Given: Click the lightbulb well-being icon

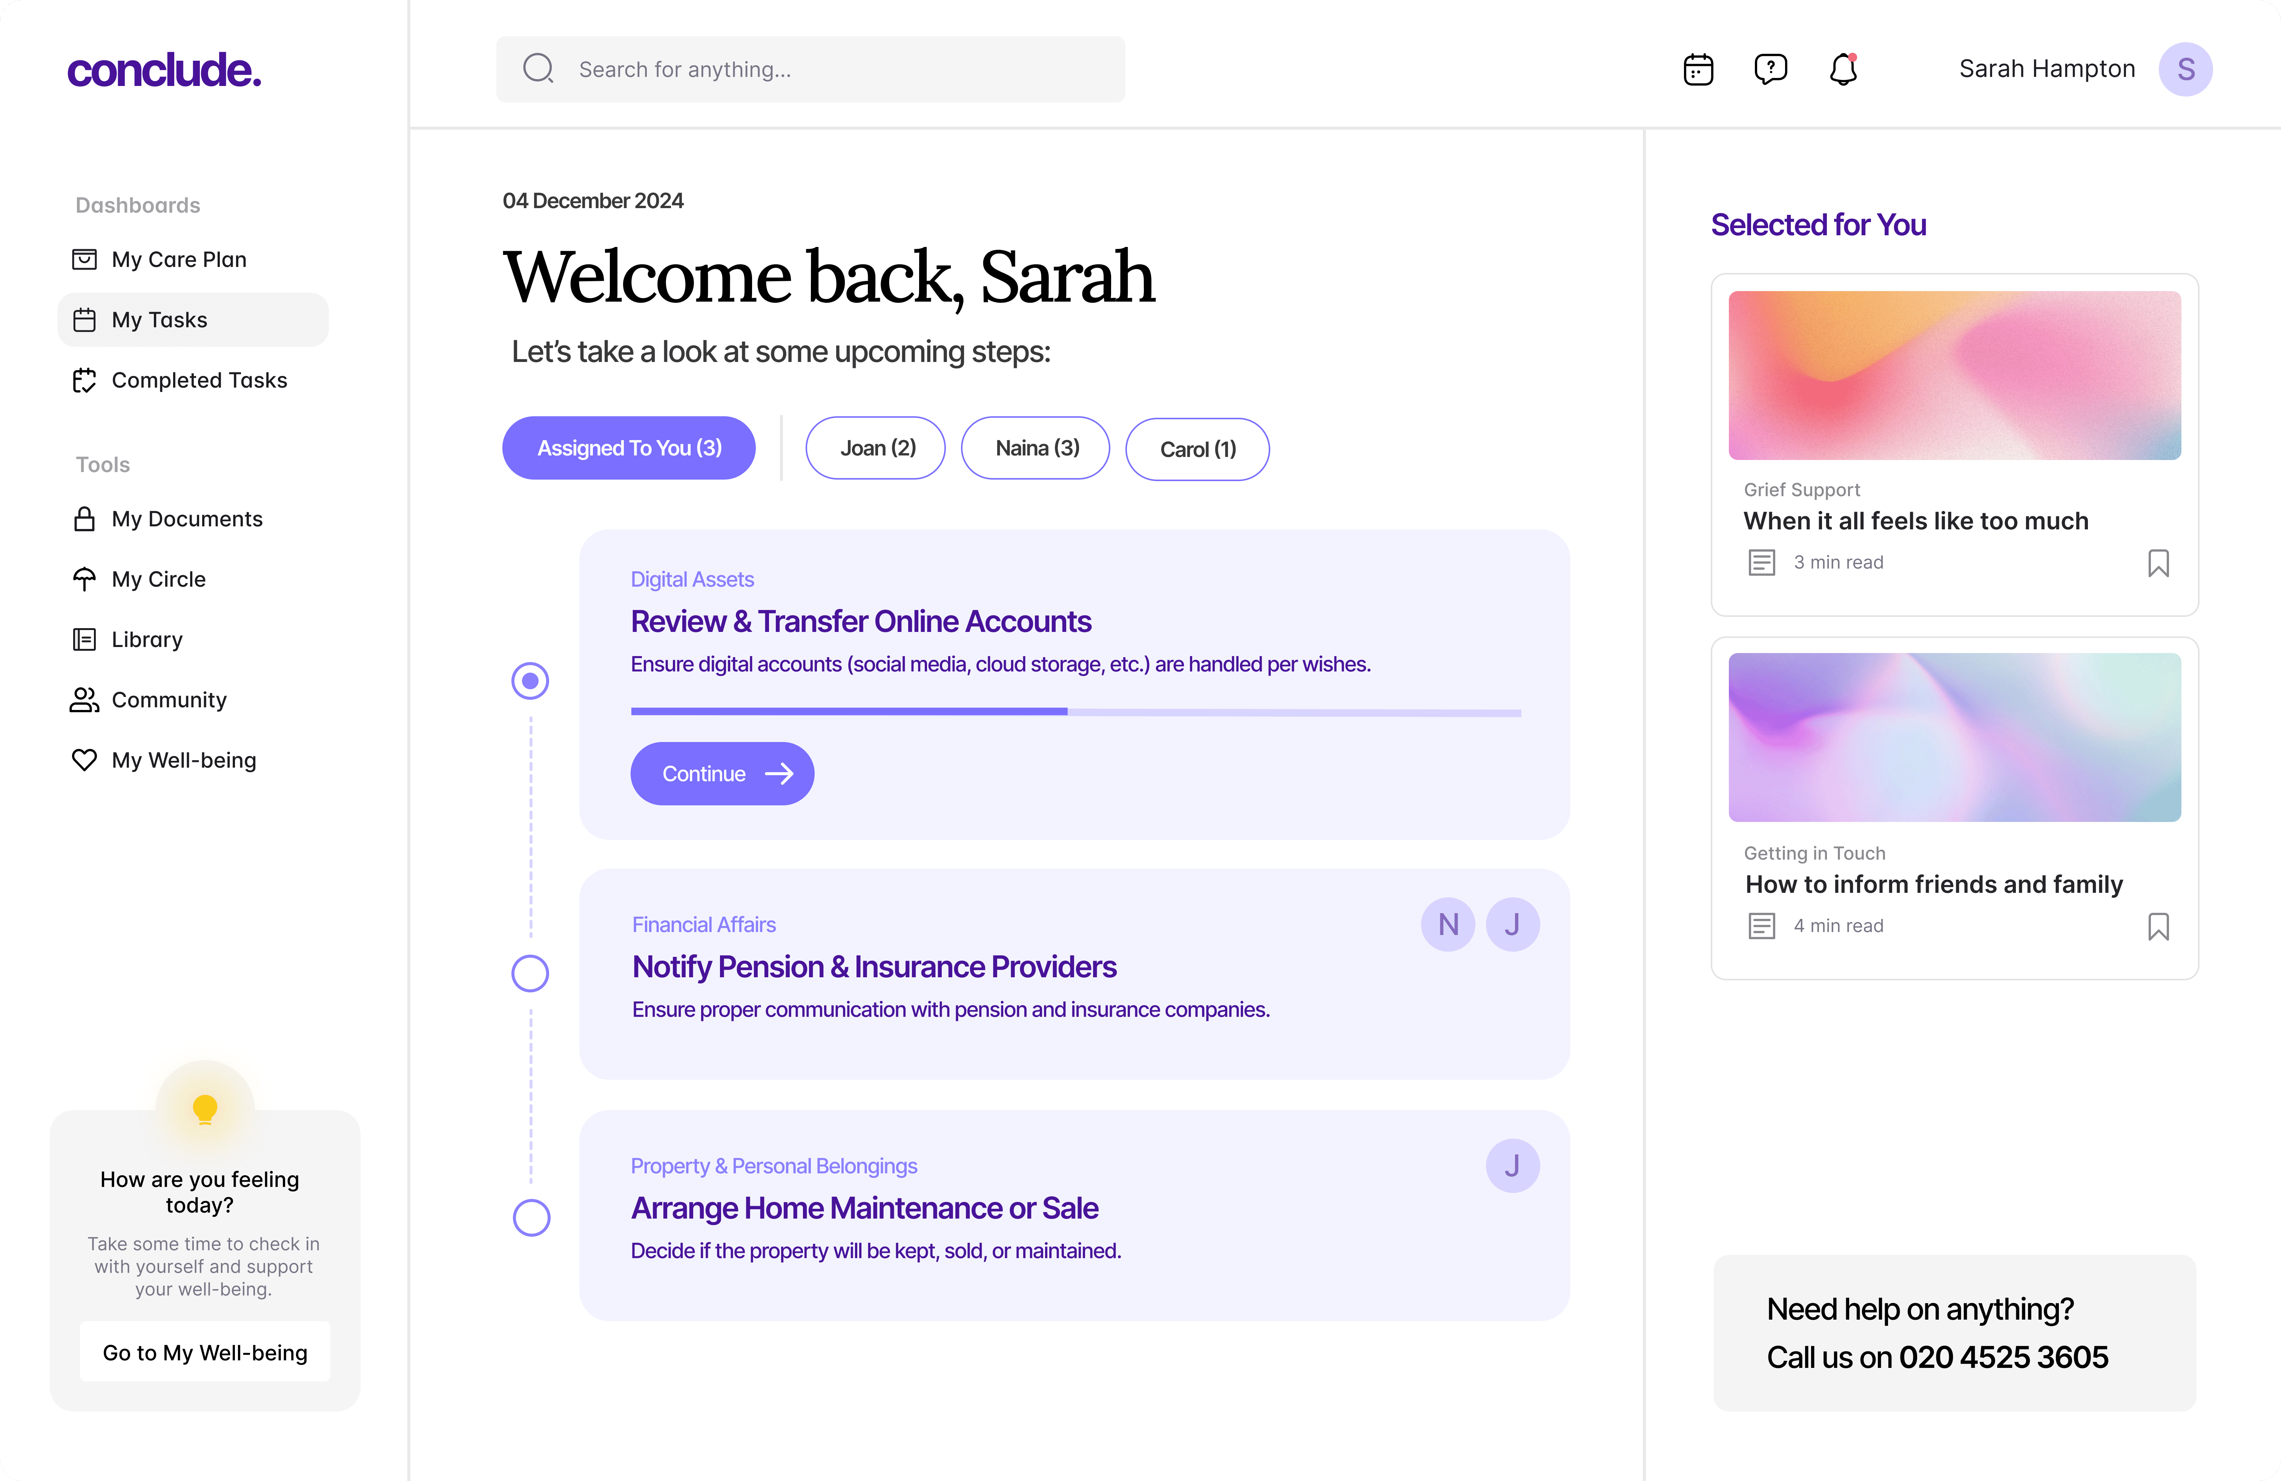Looking at the screenshot, I should click(x=205, y=1108).
